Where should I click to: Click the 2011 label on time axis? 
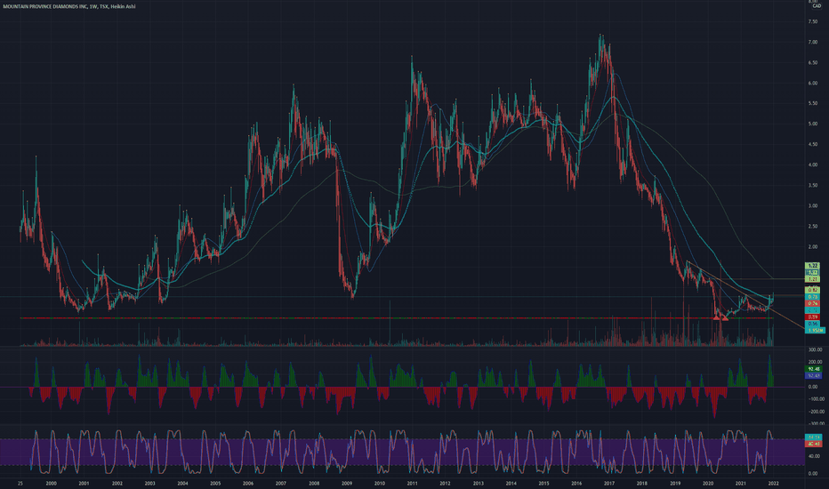coord(413,483)
